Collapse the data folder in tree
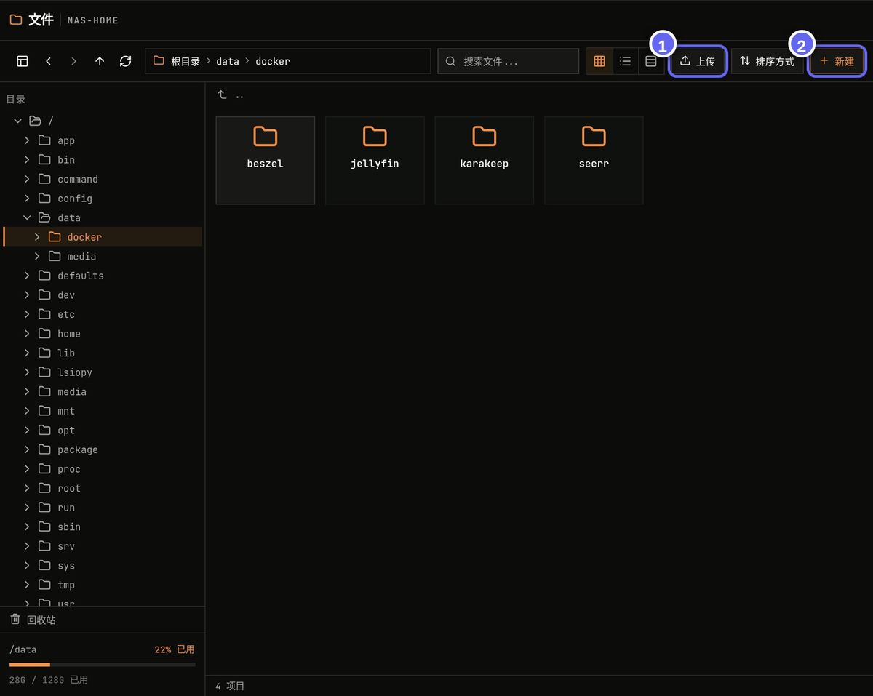 pos(27,217)
